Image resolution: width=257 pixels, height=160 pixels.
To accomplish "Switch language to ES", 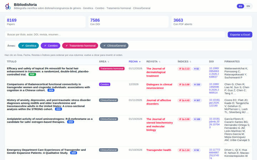I will click(240, 6).
